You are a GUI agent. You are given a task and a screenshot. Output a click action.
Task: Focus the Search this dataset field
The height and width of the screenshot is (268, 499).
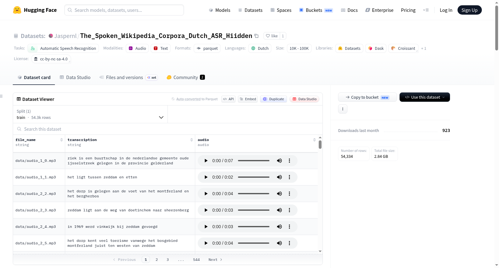[168, 129]
